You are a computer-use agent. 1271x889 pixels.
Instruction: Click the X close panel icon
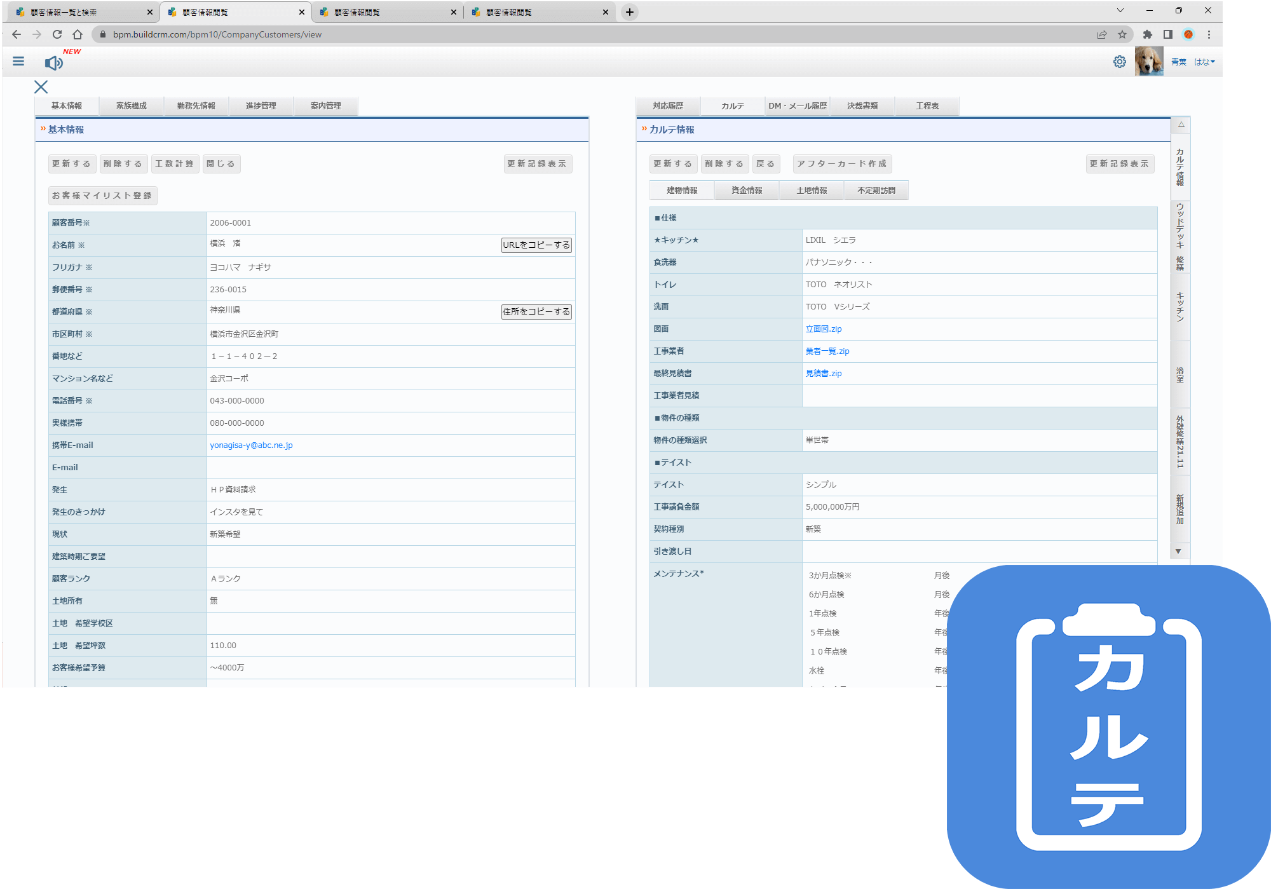click(x=41, y=87)
